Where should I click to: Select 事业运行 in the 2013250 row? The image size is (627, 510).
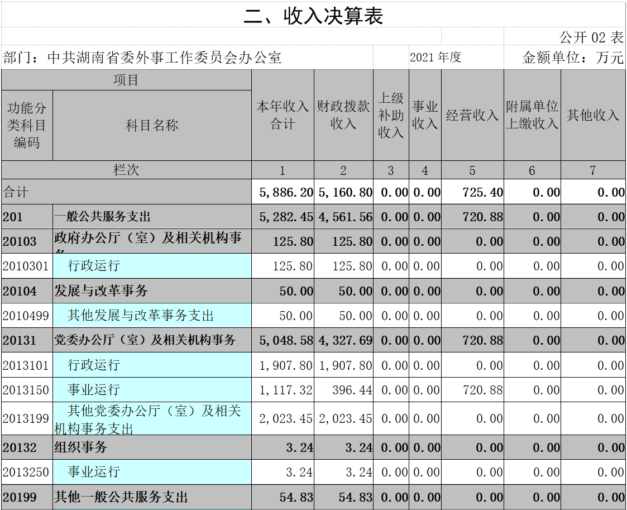tap(152, 472)
